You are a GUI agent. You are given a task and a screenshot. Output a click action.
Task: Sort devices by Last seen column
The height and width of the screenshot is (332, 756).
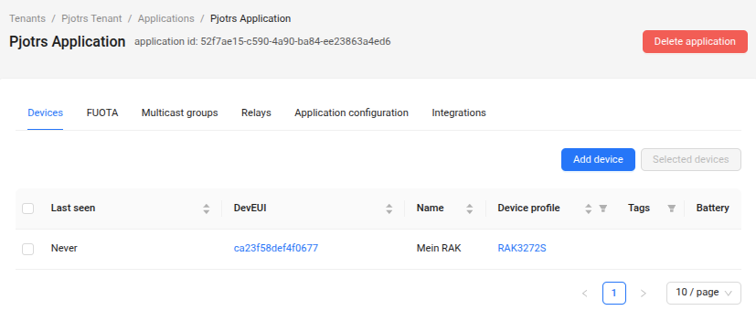coord(207,209)
